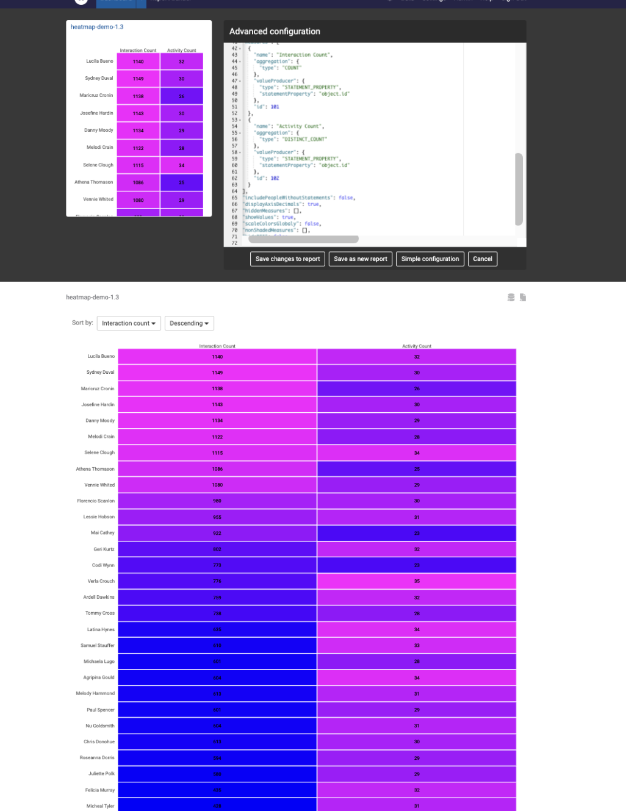Click the Tommy Cross row label

(100, 613)
